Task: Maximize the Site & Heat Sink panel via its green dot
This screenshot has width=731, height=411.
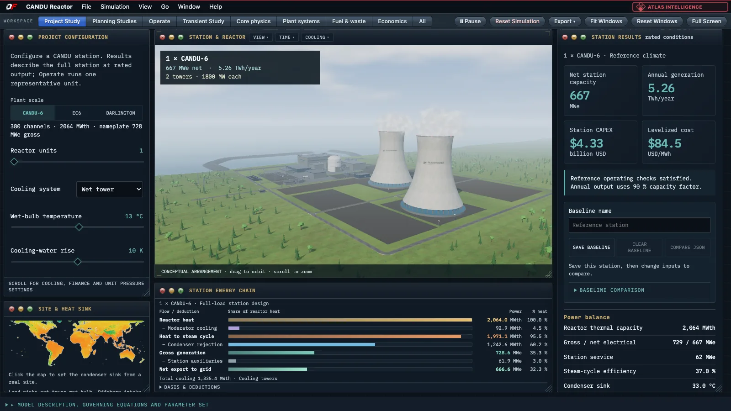Action: click(x=30, y=309)
